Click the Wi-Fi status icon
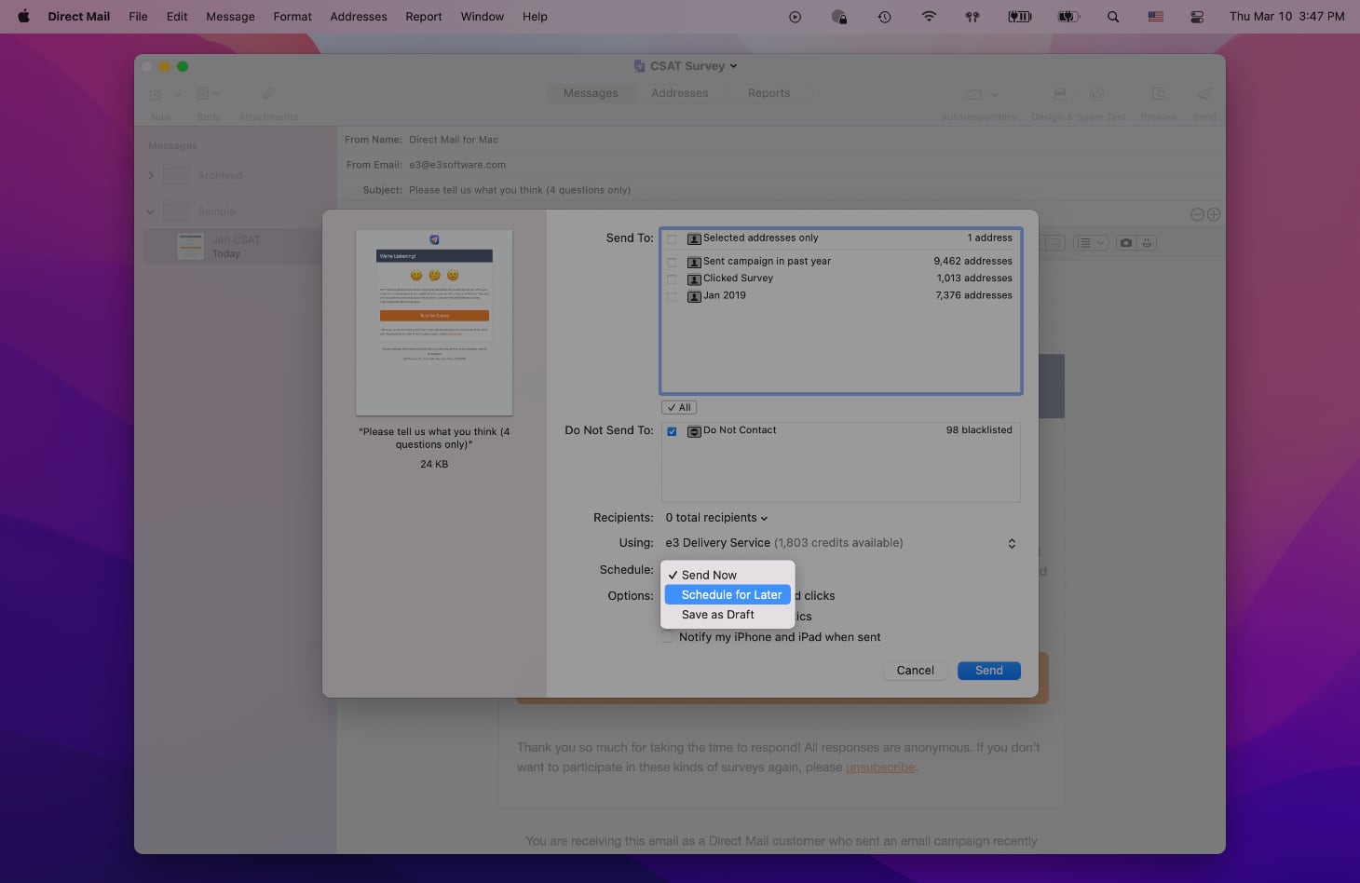 pos(929,17)
